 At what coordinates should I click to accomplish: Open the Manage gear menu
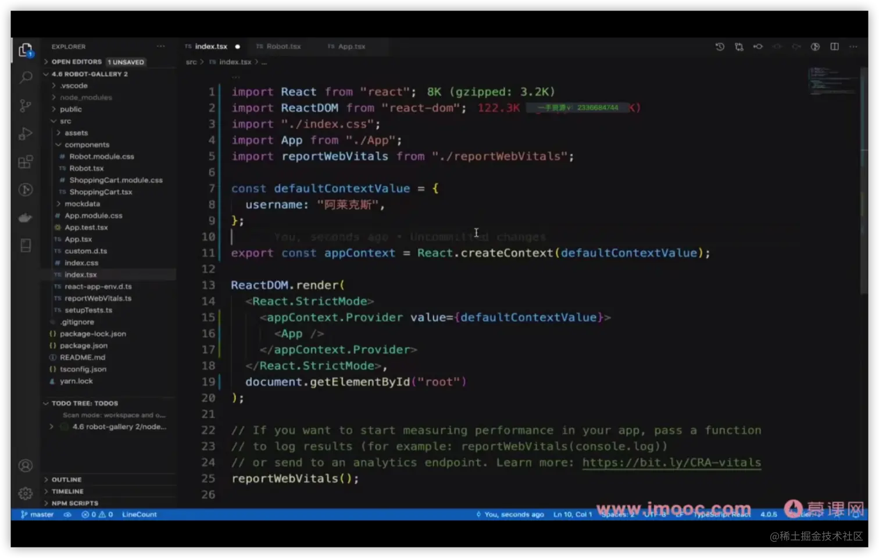(25, 493)
